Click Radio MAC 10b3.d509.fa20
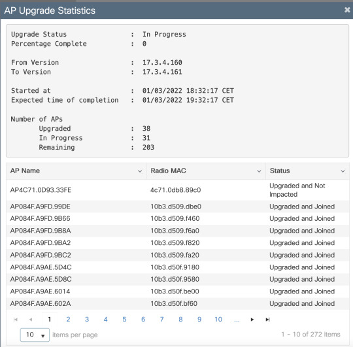Image resolution: width=353 pixels, height=347 pixels. [x=175, y=255]
